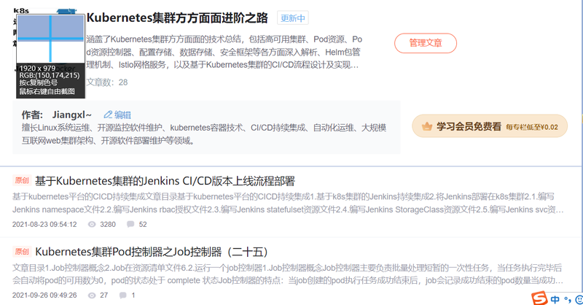Click the crown icon in the membership banner
The image size is (583, 305).
click(x=426, y=127)
